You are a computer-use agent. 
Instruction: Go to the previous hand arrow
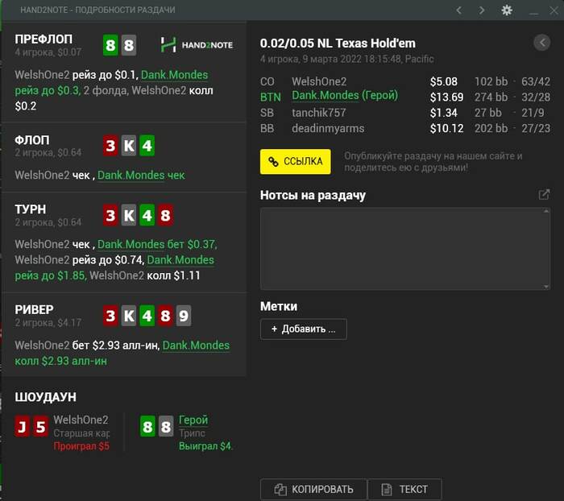point(458,10)
